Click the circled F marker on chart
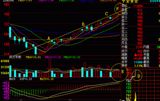 pyautogui.click(x=117, y=9)
